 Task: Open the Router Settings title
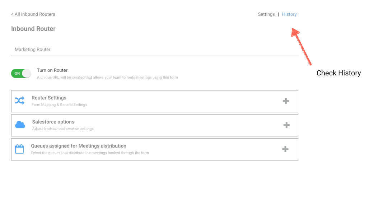point(49,98)
